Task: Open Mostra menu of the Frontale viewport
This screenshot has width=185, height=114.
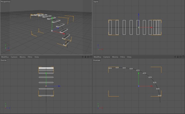Action: pyautogui.click(x=115, y=57)
